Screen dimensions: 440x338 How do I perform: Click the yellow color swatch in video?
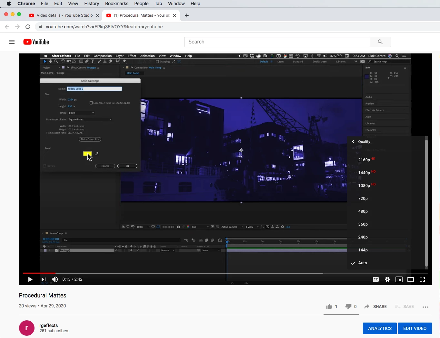87,154
